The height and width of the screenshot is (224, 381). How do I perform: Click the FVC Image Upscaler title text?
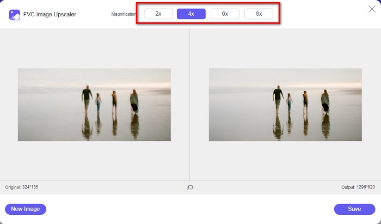tap(50, 14)
